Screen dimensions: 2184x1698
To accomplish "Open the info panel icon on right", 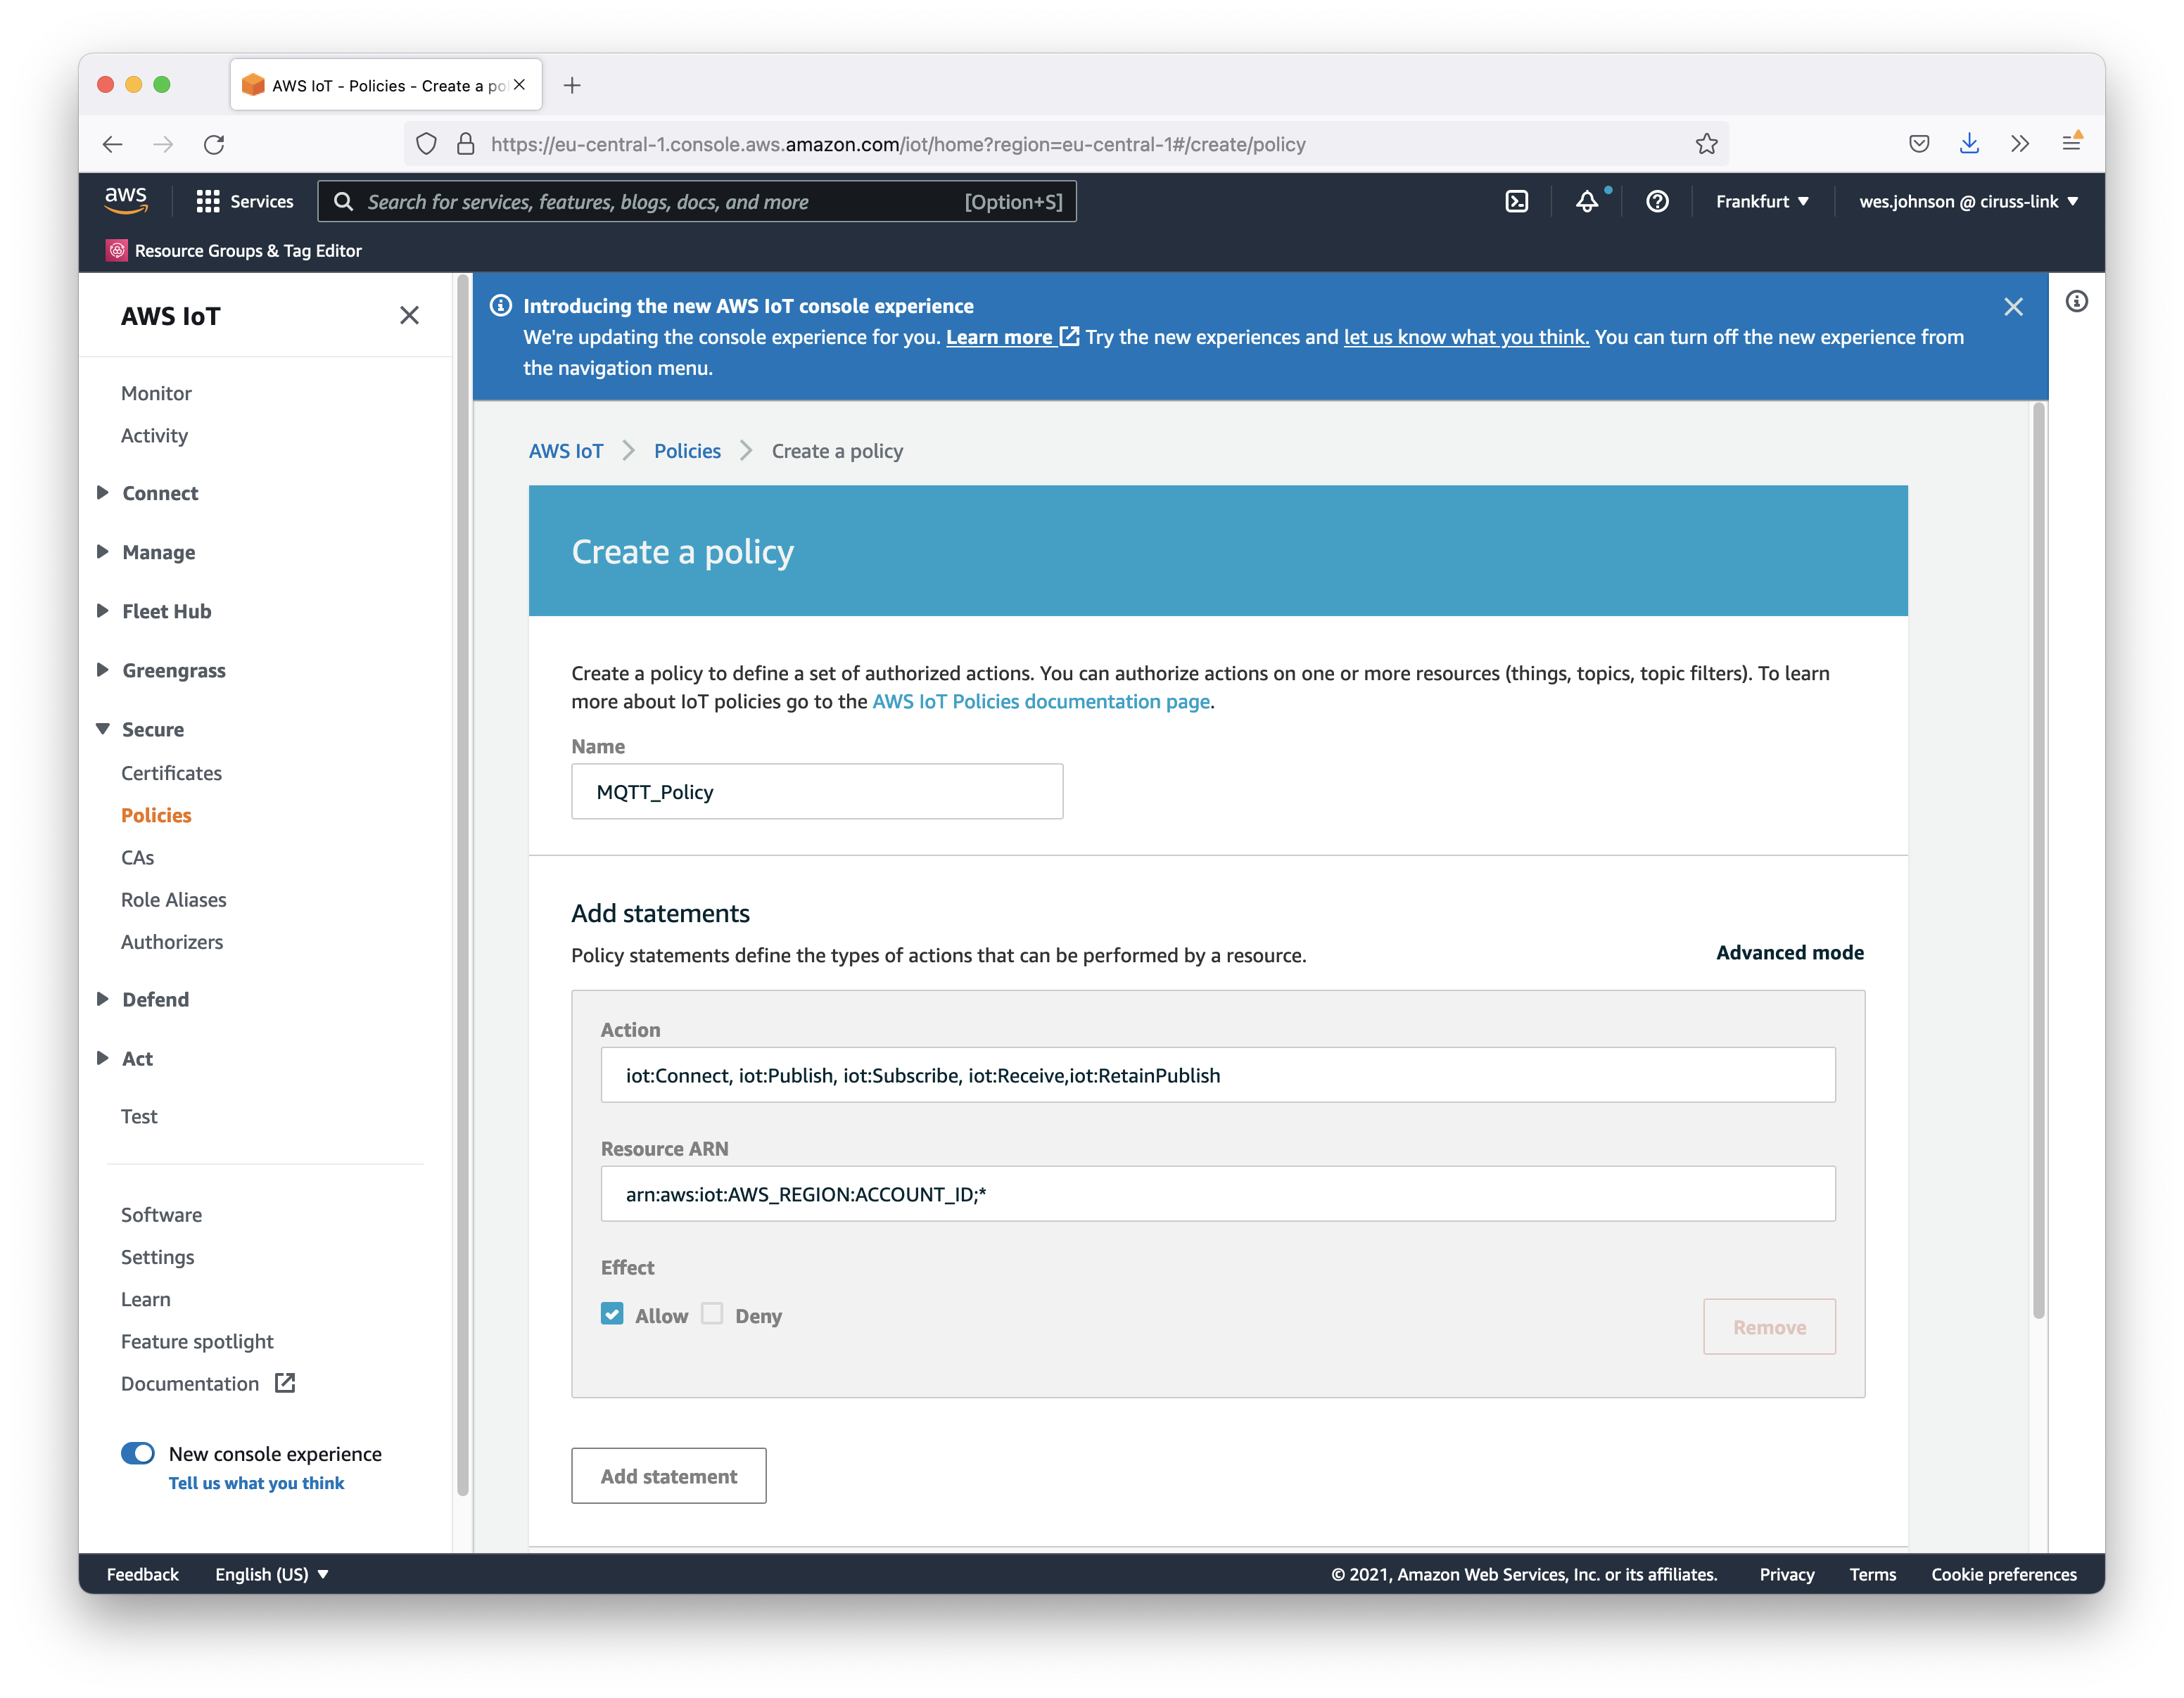I will point(2077,302).
